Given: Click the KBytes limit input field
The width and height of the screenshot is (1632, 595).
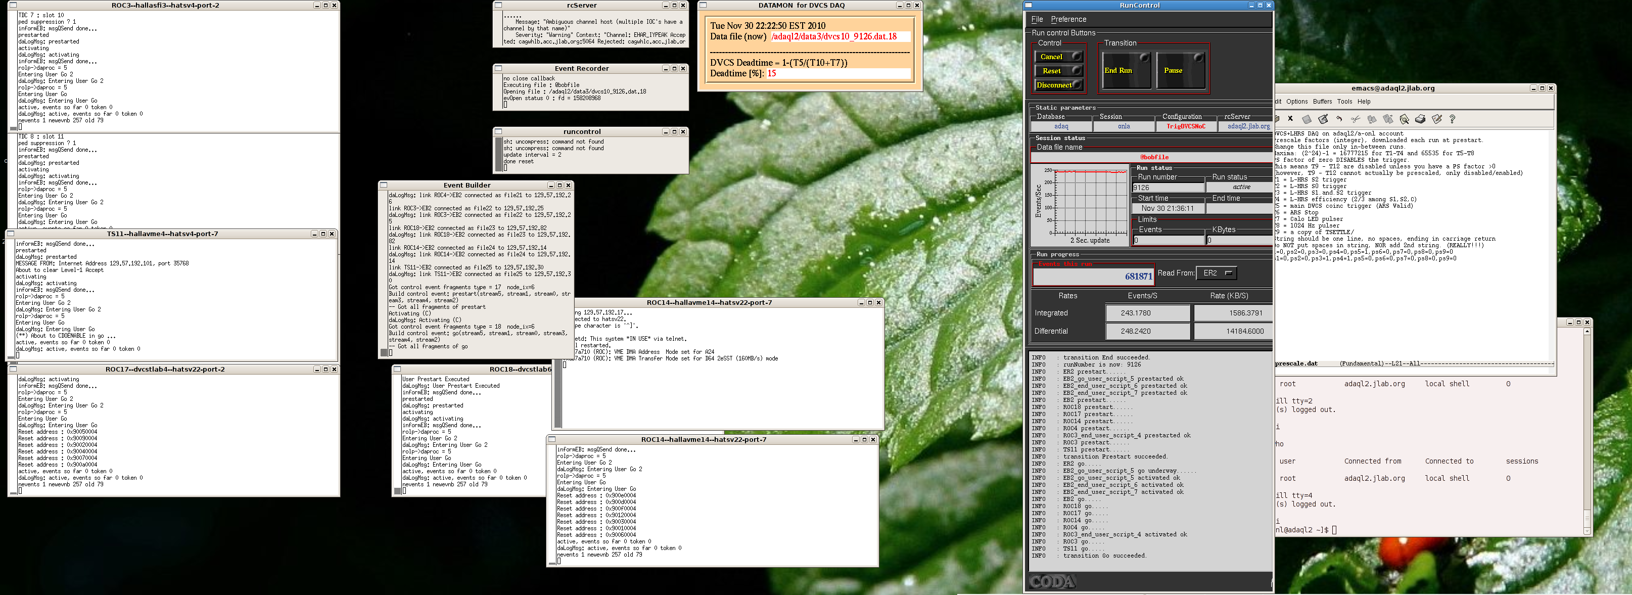Looking at the screenshot, I should pos(1239,240).
